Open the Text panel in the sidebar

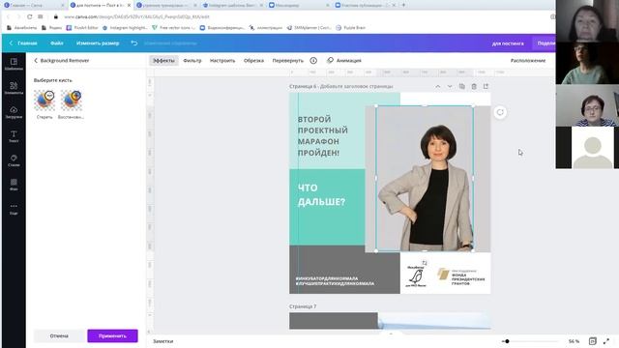(x=14, y=136)
